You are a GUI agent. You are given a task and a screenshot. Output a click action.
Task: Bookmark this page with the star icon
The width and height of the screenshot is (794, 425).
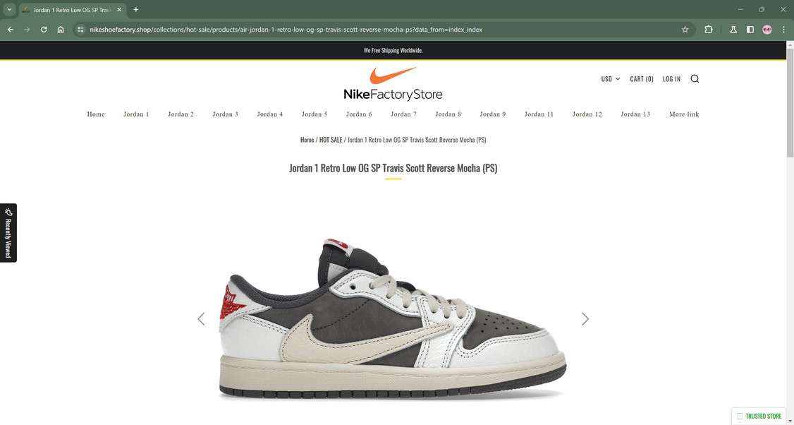[685, 30]
